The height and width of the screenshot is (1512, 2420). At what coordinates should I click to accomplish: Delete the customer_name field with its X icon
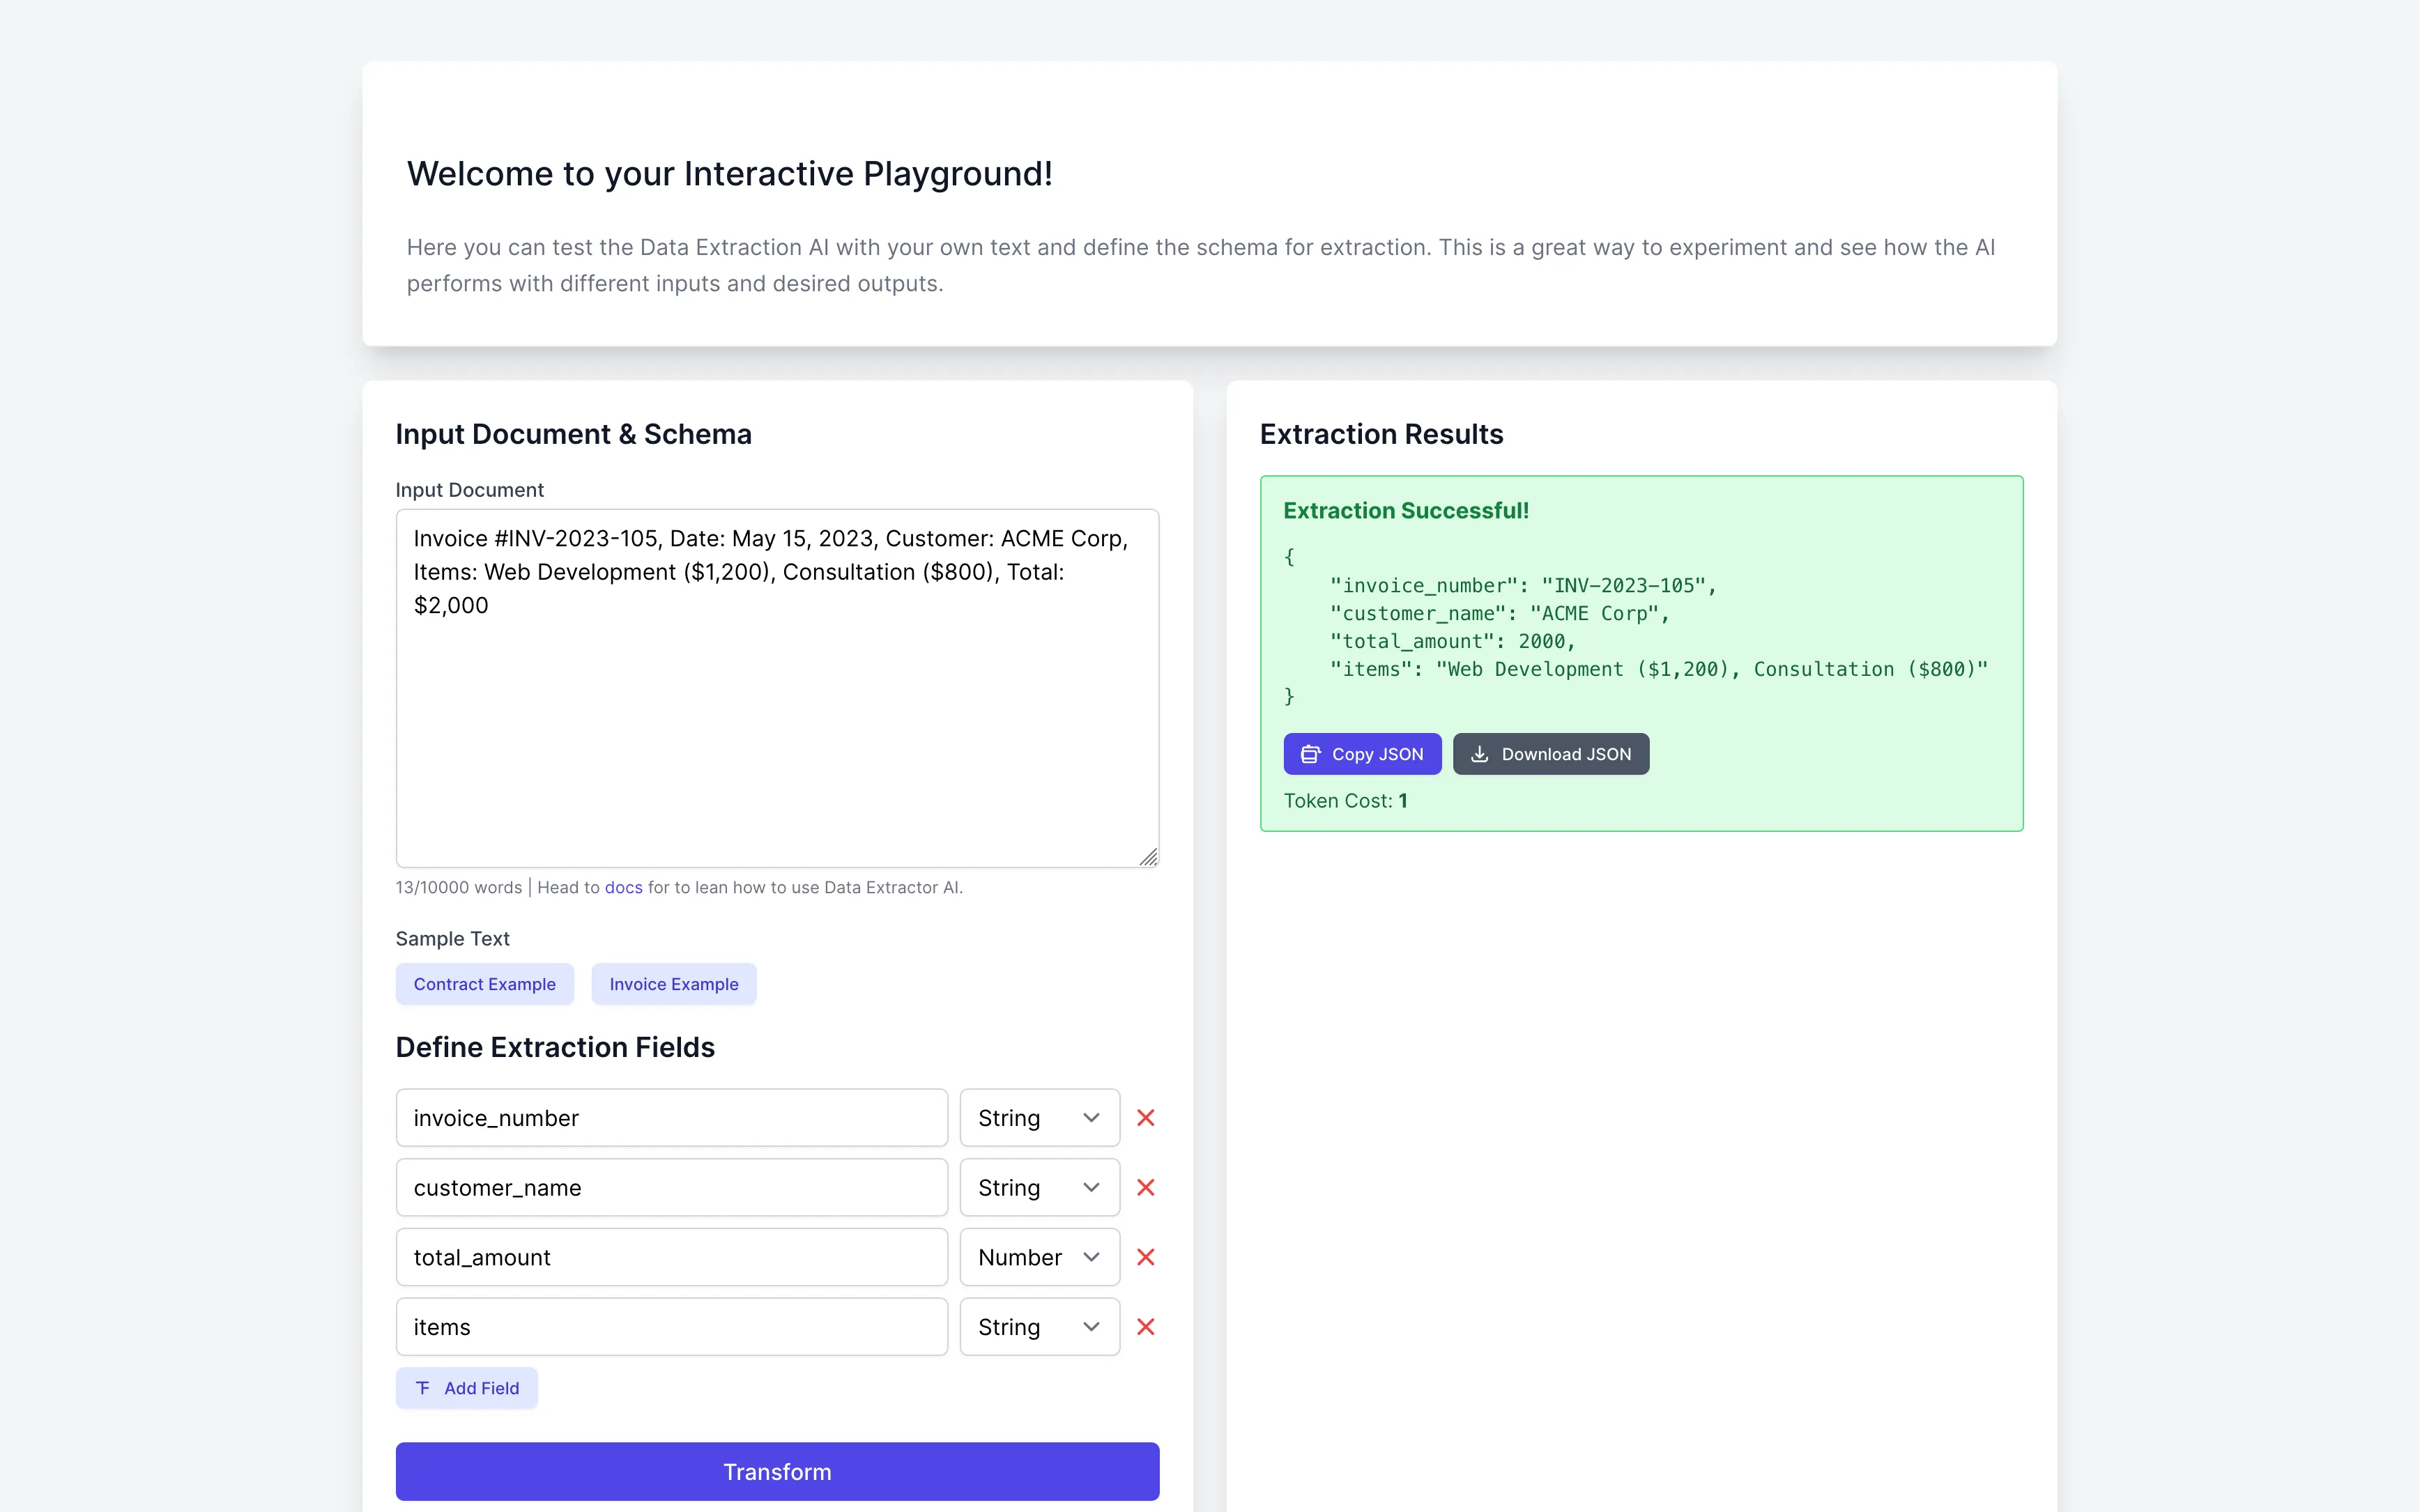[x=1146, y=1187]
